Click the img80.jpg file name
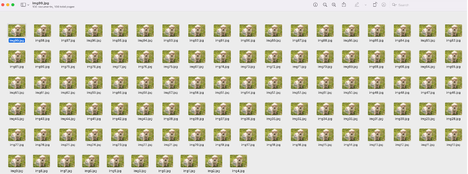 [x=42, y=67]
